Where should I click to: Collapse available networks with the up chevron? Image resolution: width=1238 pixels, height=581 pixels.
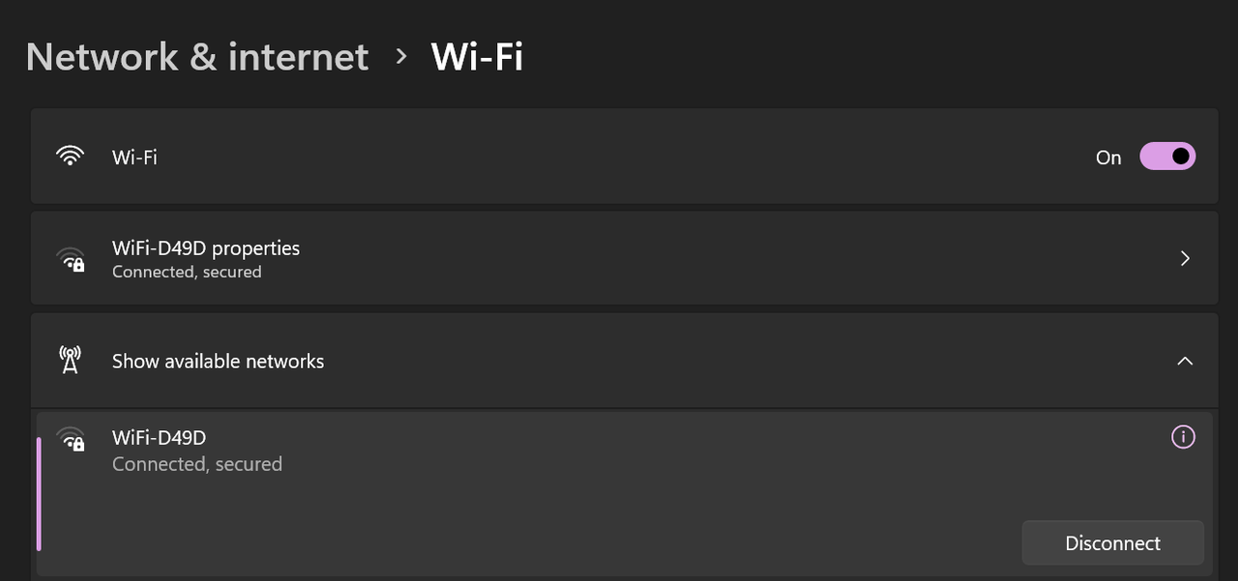pyautogui.click(x=1185, y=361)
